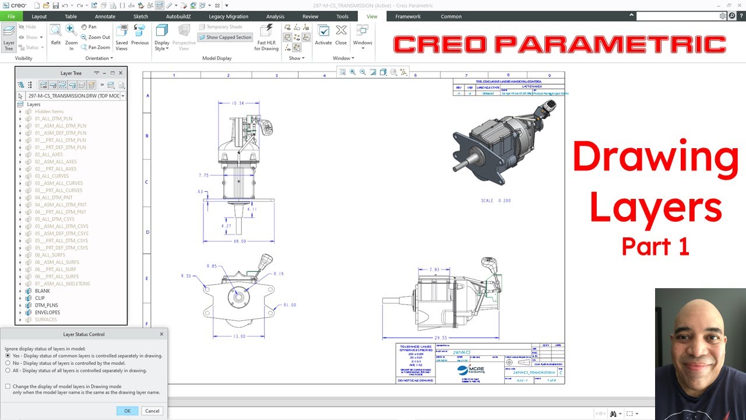
Task: Open the active model dropdown in Layer Tree
Action: (x=122, y=96)
